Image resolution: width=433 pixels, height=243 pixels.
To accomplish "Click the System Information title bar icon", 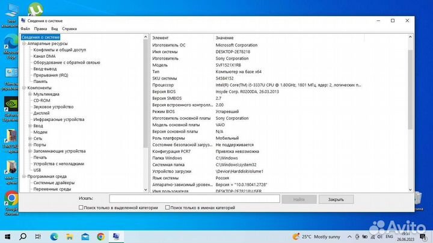I will coord(23,20).
